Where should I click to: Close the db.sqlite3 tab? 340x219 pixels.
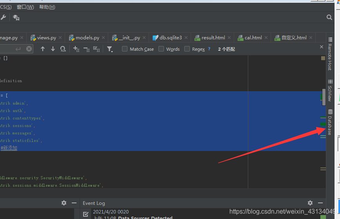click(186, 38)
